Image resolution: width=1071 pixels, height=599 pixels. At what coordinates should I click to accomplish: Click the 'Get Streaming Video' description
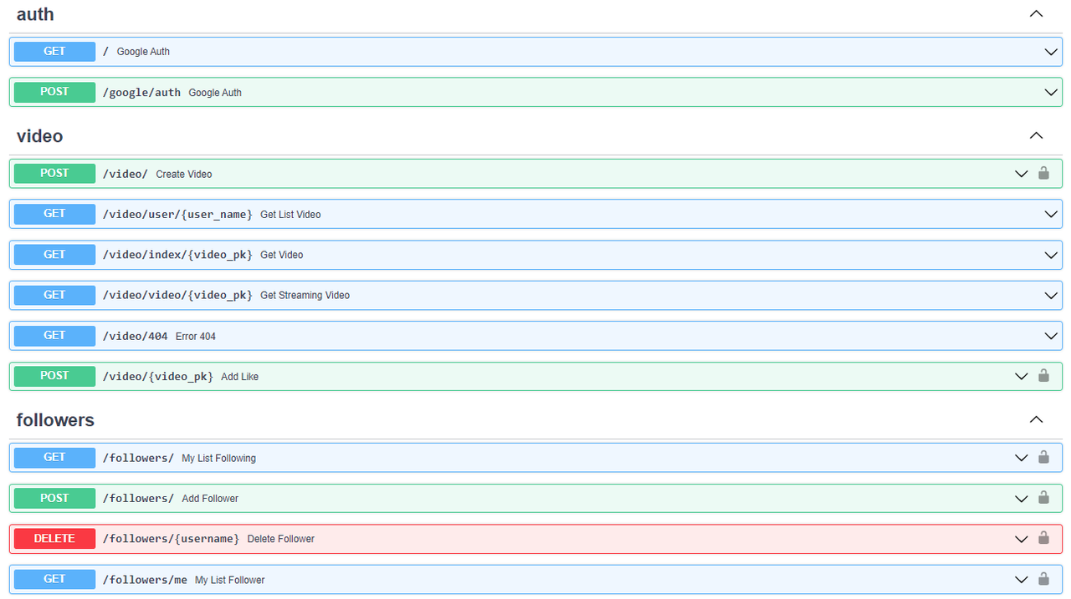[x=305, y=295]
